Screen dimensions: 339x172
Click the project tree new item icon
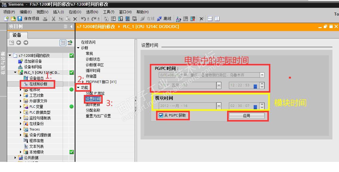pyautogui.click(x=11, y=43)
